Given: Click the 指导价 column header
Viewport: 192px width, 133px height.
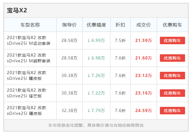Looking at the screenshot, I should point(69,25).
